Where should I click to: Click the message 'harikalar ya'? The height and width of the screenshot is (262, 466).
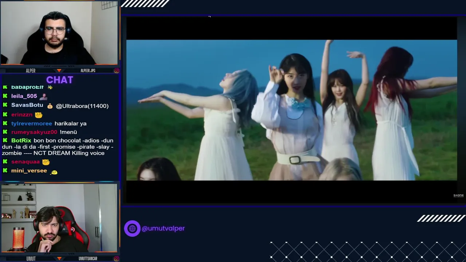(x=71, y=124)
